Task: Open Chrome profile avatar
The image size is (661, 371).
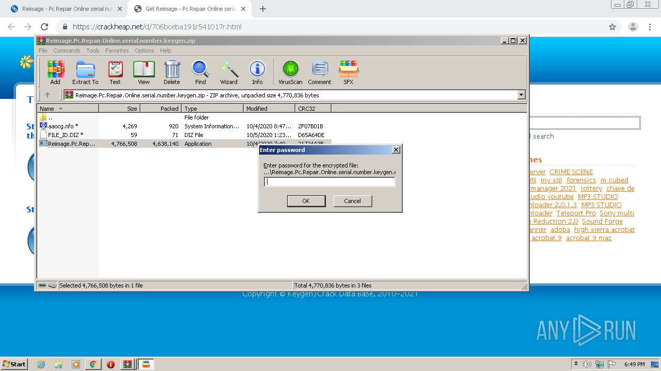Action: 633,27
